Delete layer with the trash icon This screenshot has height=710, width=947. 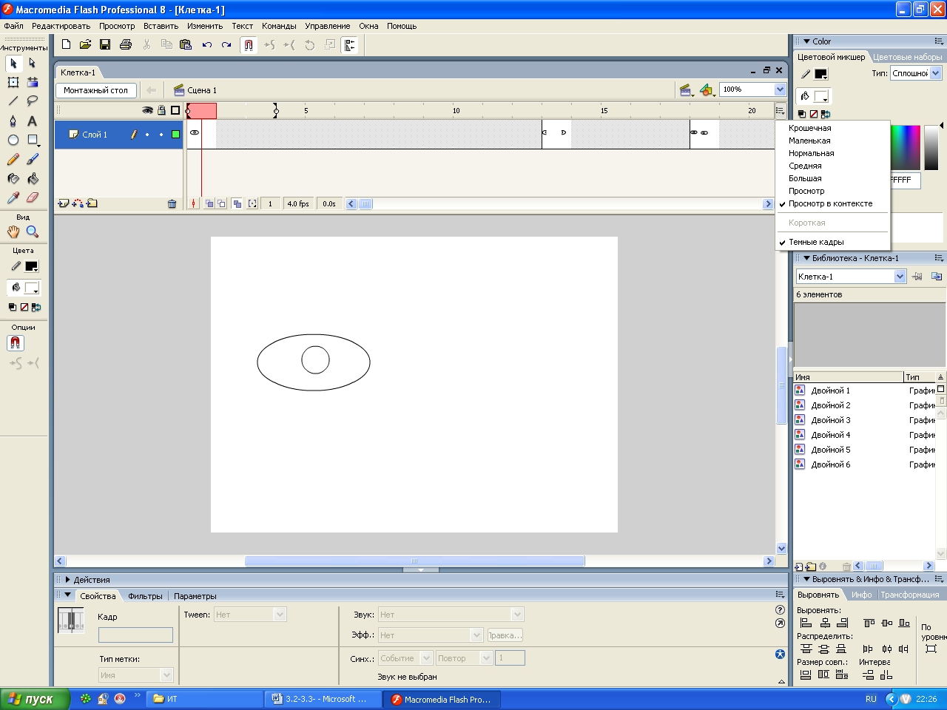172,203
